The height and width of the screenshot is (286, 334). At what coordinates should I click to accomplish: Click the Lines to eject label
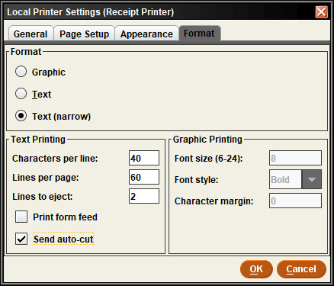43,197
